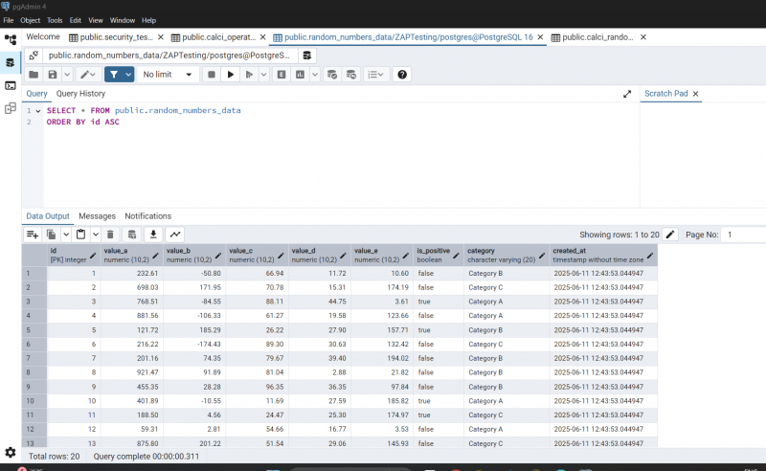Download results using the download icon
This screenshot has width=766, height=471.
pyautogui.click(x=152, y=234)
